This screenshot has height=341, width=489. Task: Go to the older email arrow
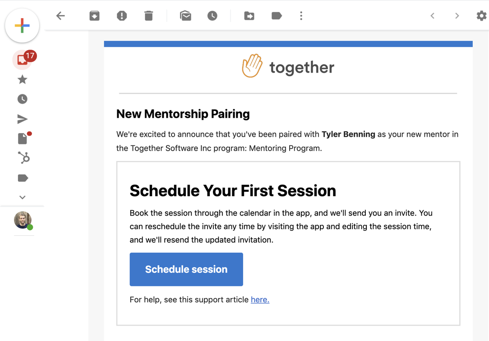click(457, 16)
